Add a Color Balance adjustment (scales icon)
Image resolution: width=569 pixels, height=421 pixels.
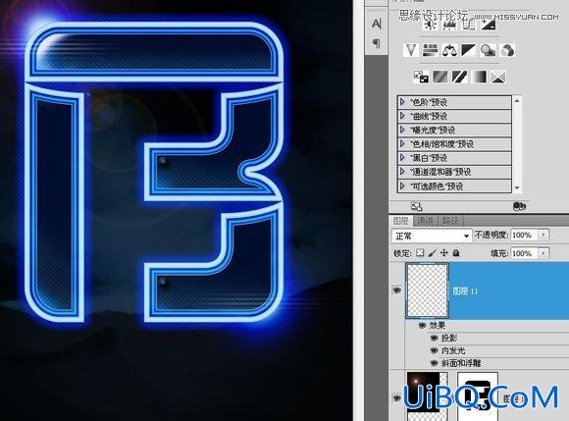tap(449, 50)
